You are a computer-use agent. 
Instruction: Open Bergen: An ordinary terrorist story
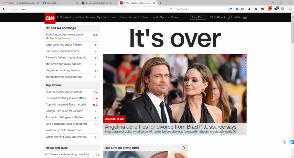pos(63,70)
